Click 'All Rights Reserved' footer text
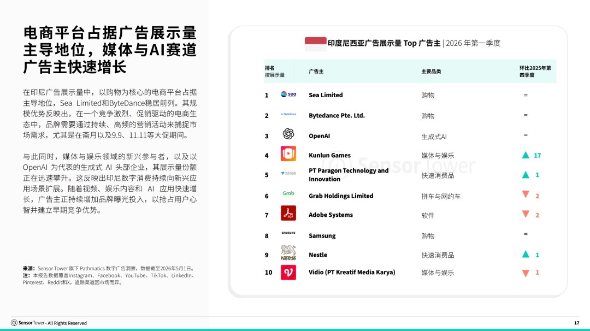The height and width of the screenshot is (331, 590). [x=67, y=323]
